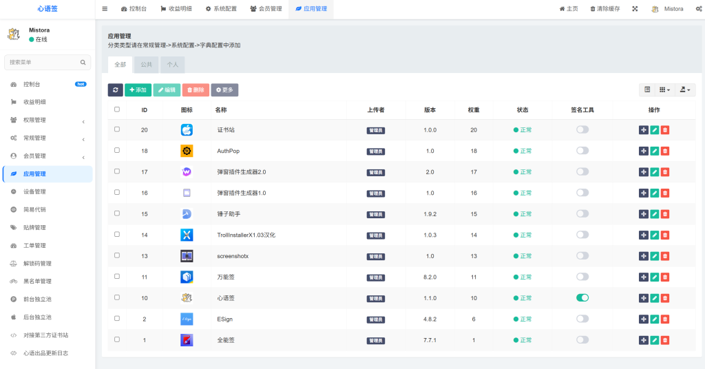Click the hamburger menu toggle icon

click(105, 8)
